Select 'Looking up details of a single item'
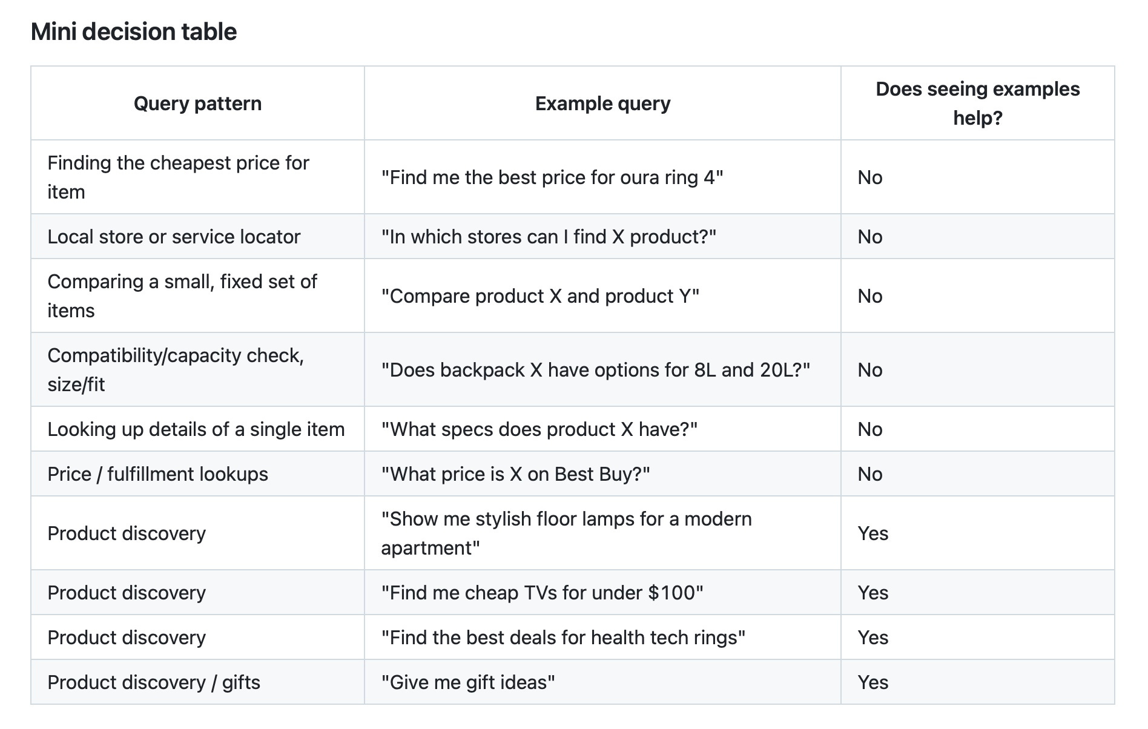 pos(196,429)
